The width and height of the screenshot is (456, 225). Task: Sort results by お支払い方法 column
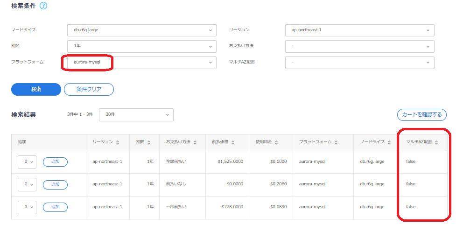coord(195,142)
